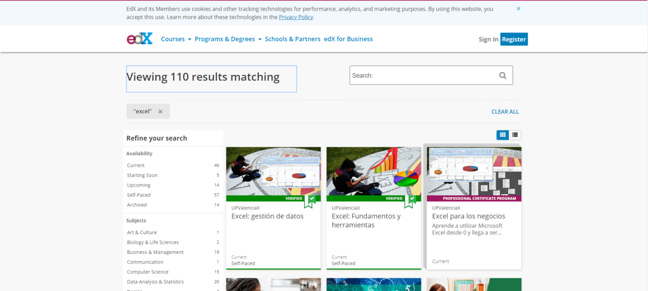Click the Professional Certificate Program banner

(x=474, y=198)
